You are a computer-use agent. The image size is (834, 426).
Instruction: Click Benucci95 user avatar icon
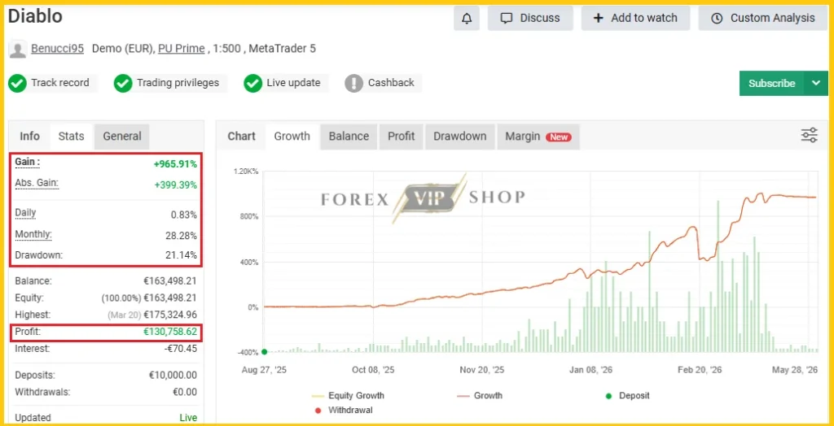point(18,49)
